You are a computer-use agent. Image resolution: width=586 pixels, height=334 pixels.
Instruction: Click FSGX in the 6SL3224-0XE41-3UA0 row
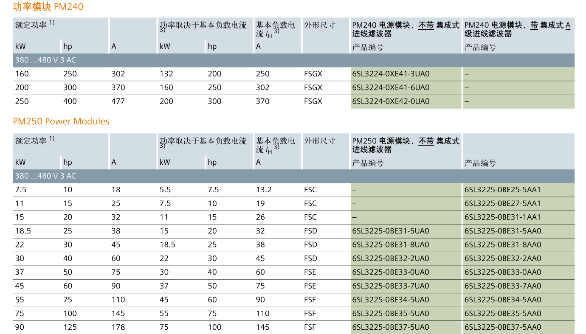coord(313,74)
